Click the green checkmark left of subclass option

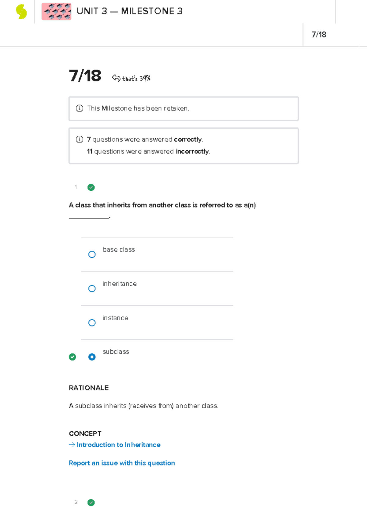tap(72, 357)
